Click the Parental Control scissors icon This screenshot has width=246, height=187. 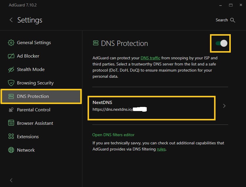click(x=11, y=110)
